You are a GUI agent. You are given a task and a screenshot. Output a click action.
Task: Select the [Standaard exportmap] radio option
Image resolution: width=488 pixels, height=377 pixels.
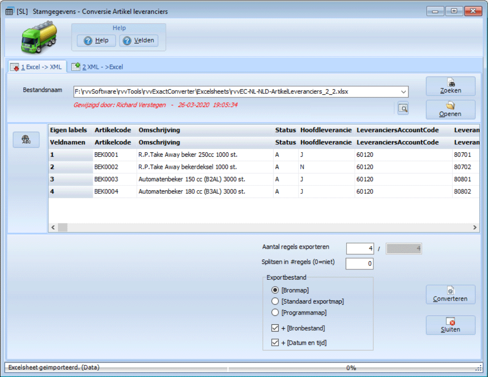coord(275,302)
